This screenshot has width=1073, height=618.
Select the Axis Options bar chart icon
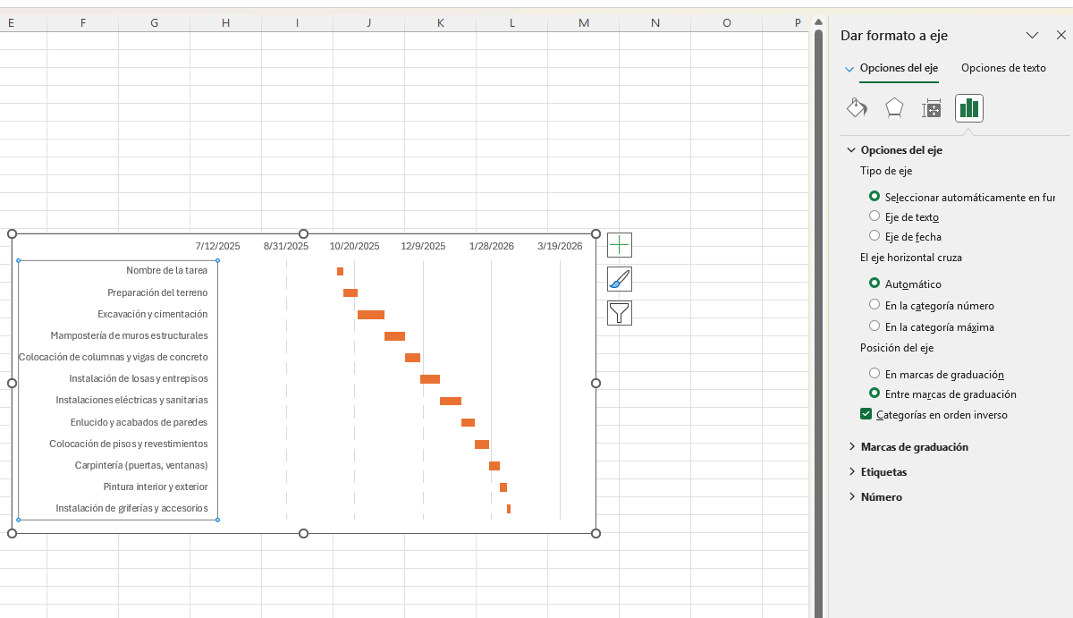click(968, 108)
